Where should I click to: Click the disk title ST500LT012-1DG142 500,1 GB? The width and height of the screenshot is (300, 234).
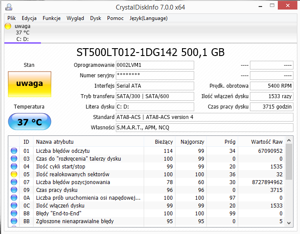[150, 52]
